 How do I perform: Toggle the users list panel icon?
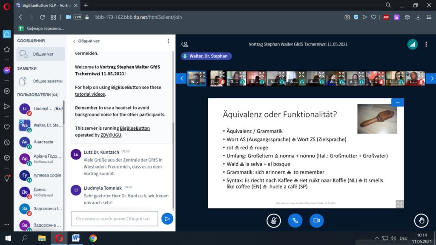(x=185, y=44)
